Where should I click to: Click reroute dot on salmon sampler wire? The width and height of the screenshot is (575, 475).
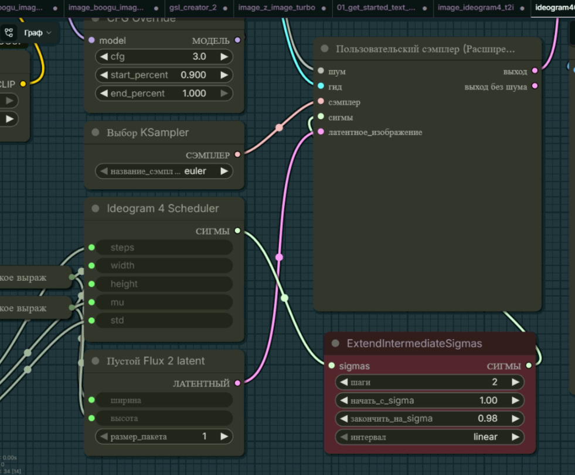point(279,128)
